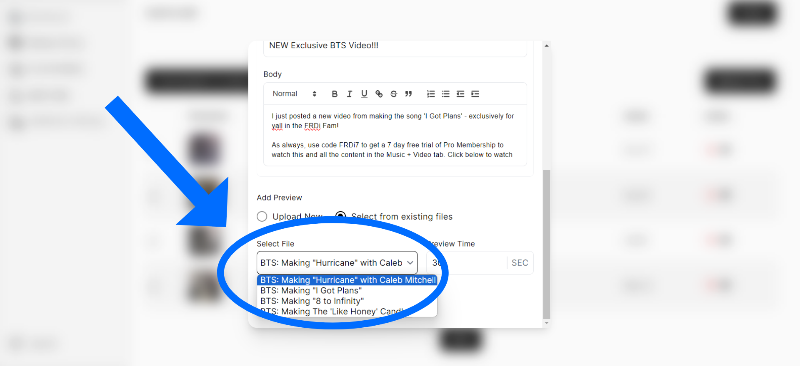Open the Normal text style dropdown

[294, 94]
